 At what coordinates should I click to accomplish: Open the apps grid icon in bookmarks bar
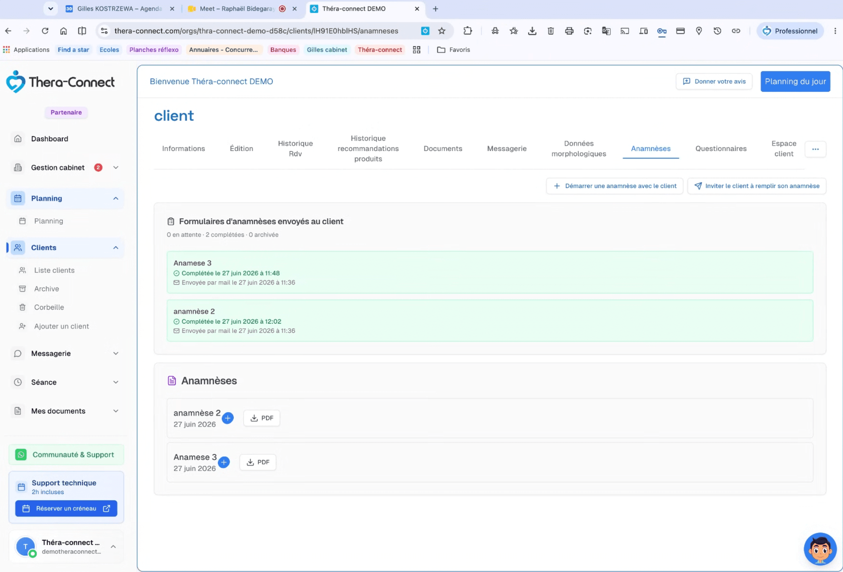pyautogui.click(x=416, y=50)
